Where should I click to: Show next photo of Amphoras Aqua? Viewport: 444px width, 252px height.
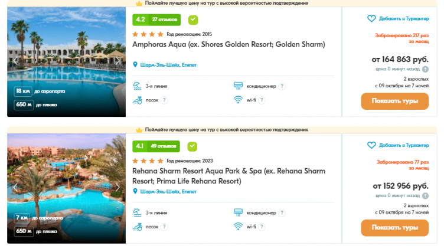(117, 61)
